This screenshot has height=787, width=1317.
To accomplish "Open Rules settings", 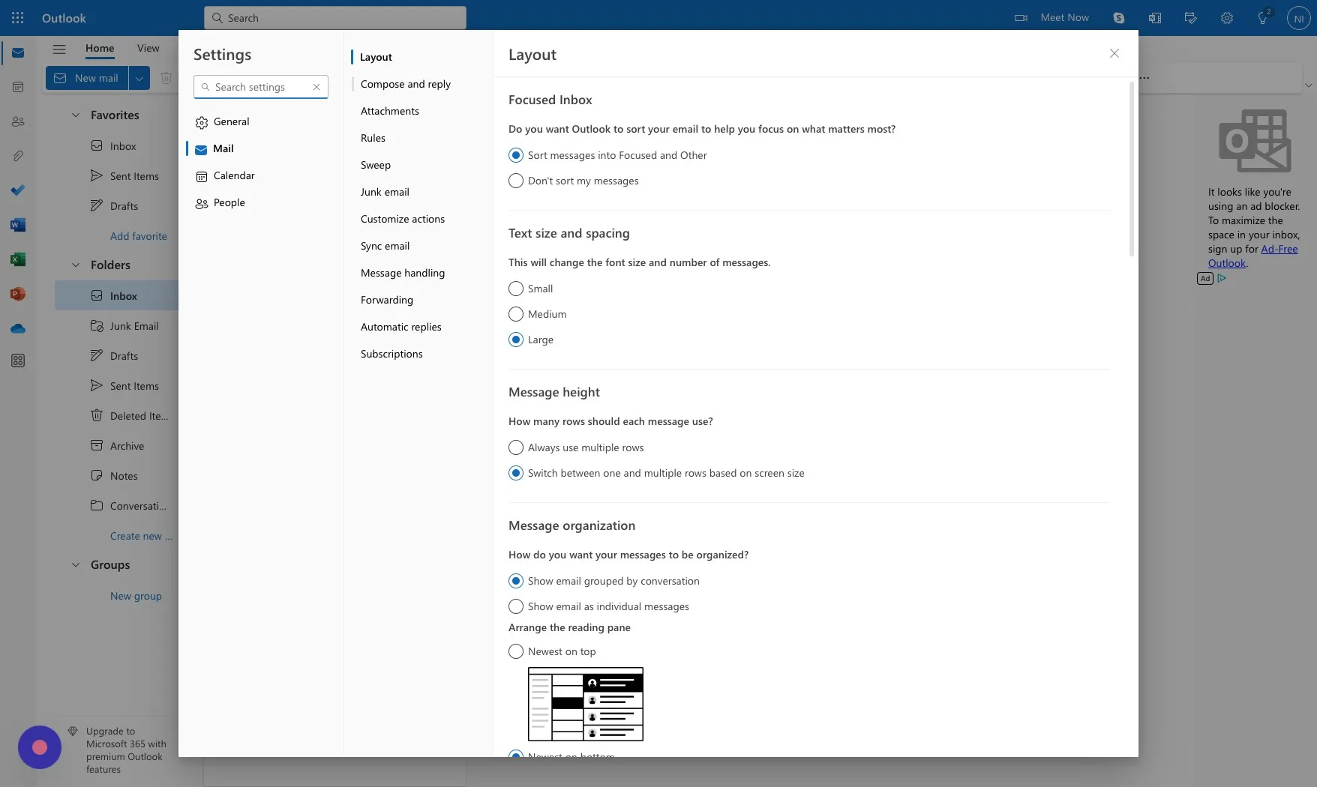I will coord(373,138).
